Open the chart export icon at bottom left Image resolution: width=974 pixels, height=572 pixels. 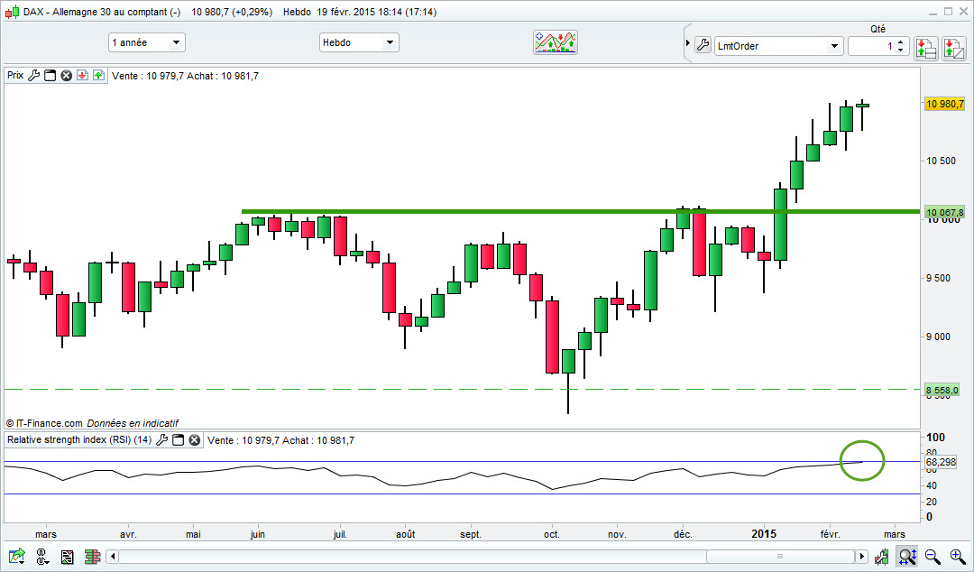coord(17,556)
